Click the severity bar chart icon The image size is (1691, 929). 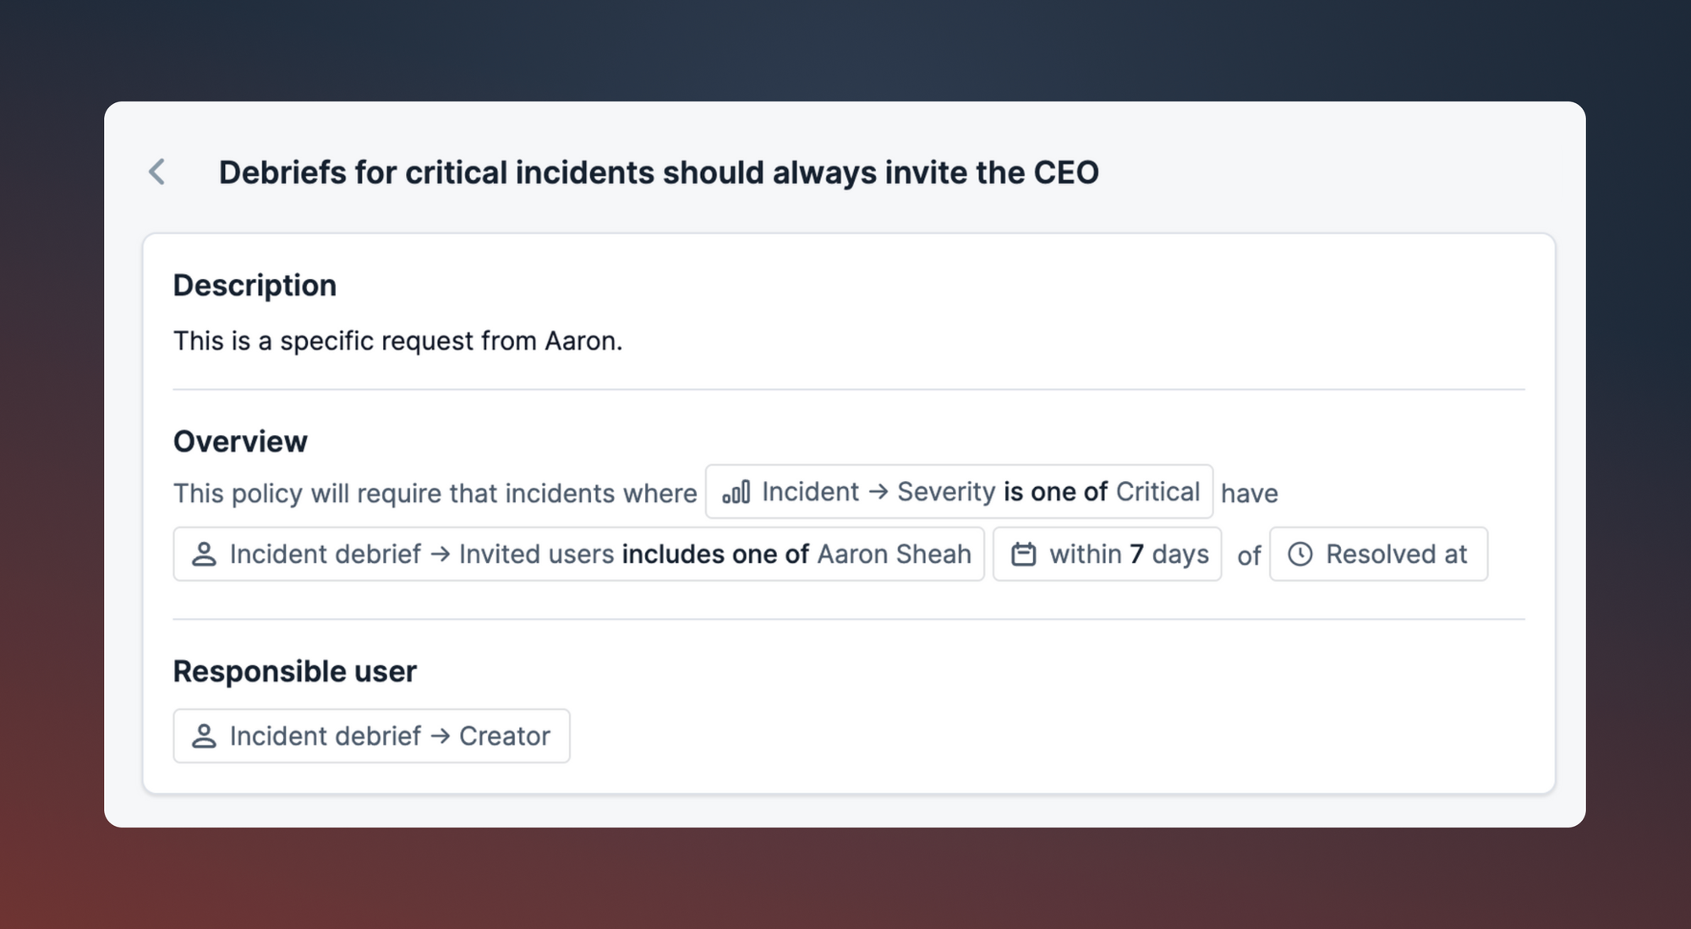tap(736, 492)
